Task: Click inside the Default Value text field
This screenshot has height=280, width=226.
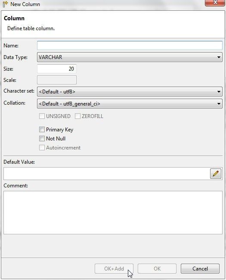Action: [x=107, y=174]
